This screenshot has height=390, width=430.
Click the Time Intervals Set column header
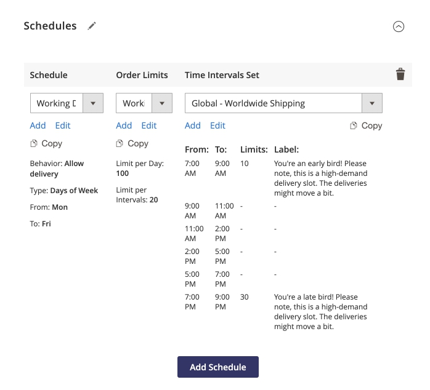pyautogui.click(x=222, y=75)
